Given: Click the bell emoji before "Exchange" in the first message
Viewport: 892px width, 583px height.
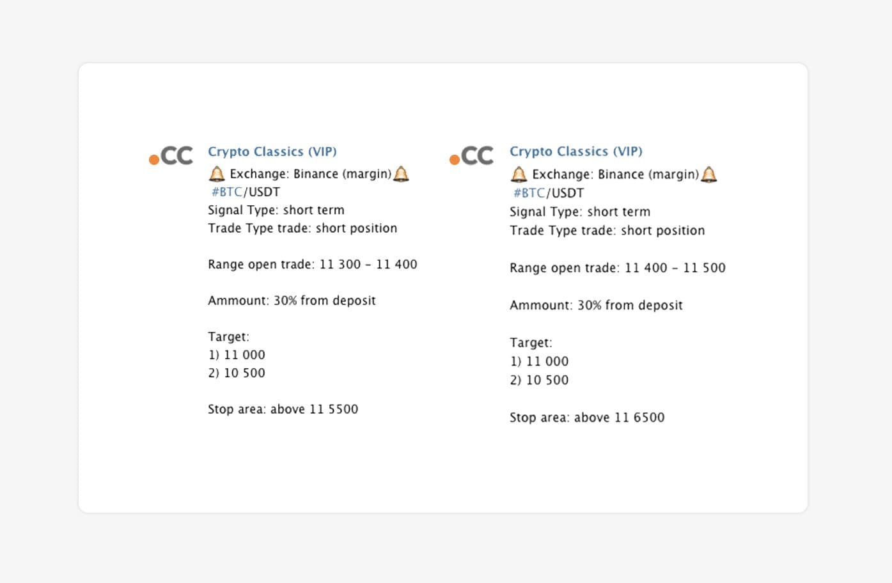Looking at the screenshot, I should point(217,174).
